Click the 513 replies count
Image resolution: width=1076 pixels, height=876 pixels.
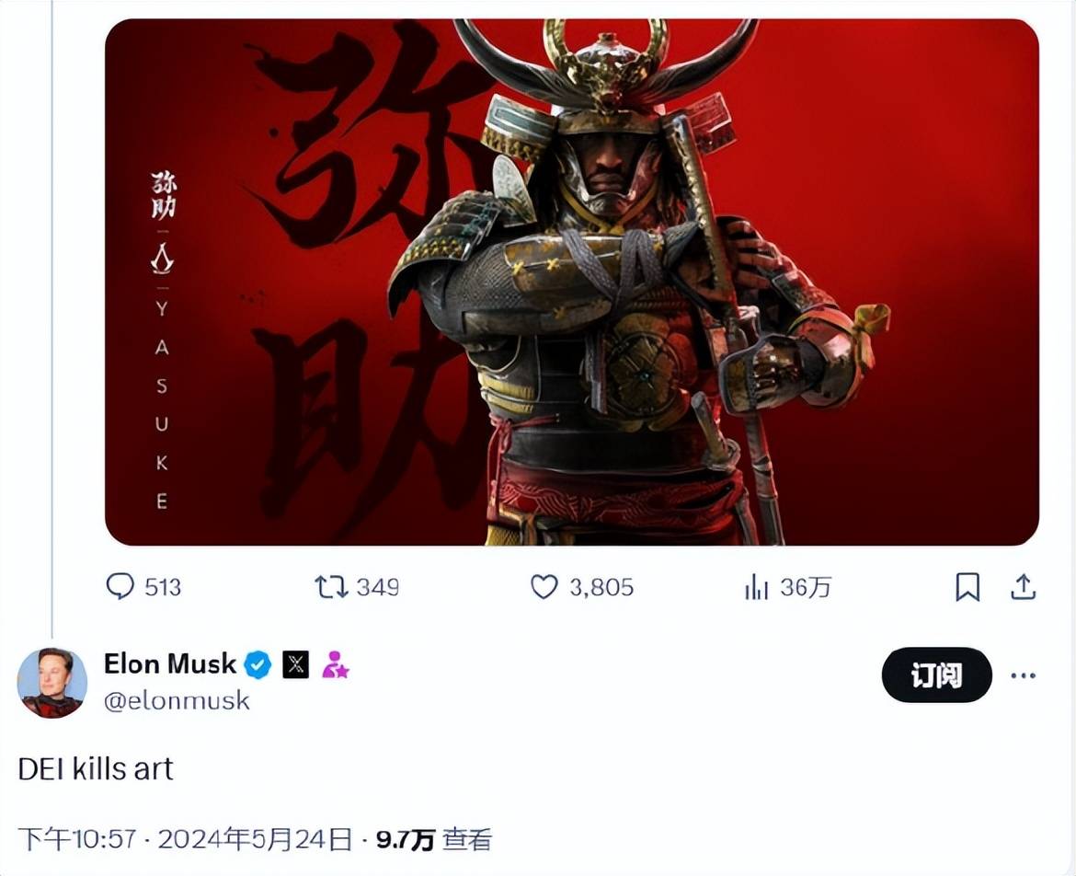coord(163,588)
